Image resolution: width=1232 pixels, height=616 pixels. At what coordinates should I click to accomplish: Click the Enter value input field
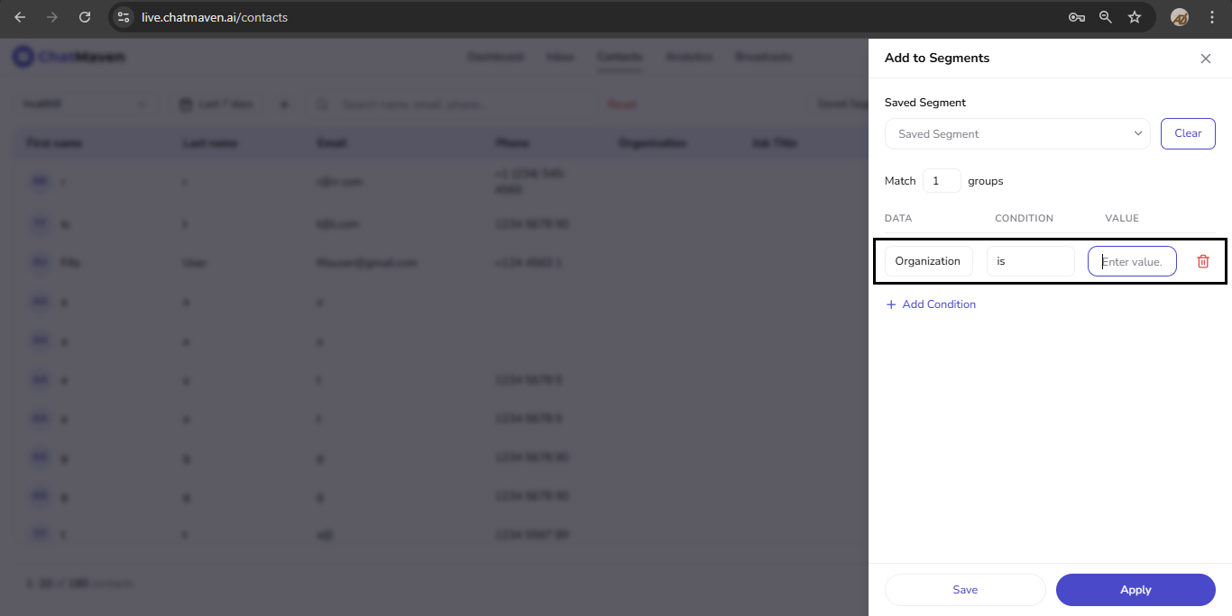(x=1132, y=261)
